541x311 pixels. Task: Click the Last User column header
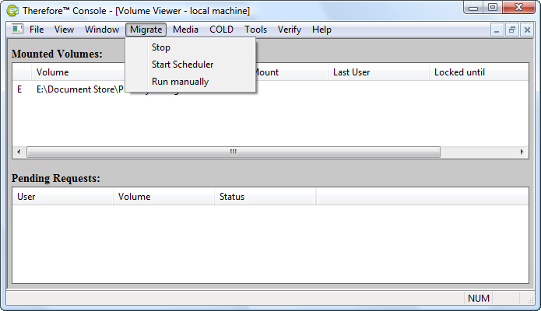point(378,72)
